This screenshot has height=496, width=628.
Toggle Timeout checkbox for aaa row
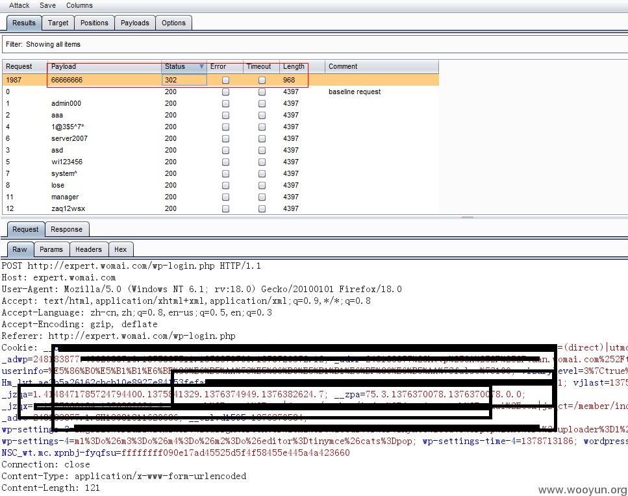pos(262,116)
